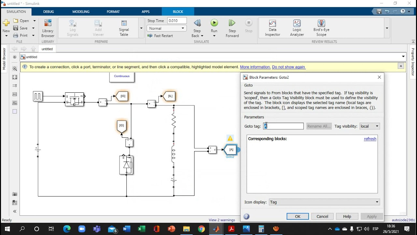Click the Print icon
Viewport: 417px width, 235px height.
click(x=16, y=35)
